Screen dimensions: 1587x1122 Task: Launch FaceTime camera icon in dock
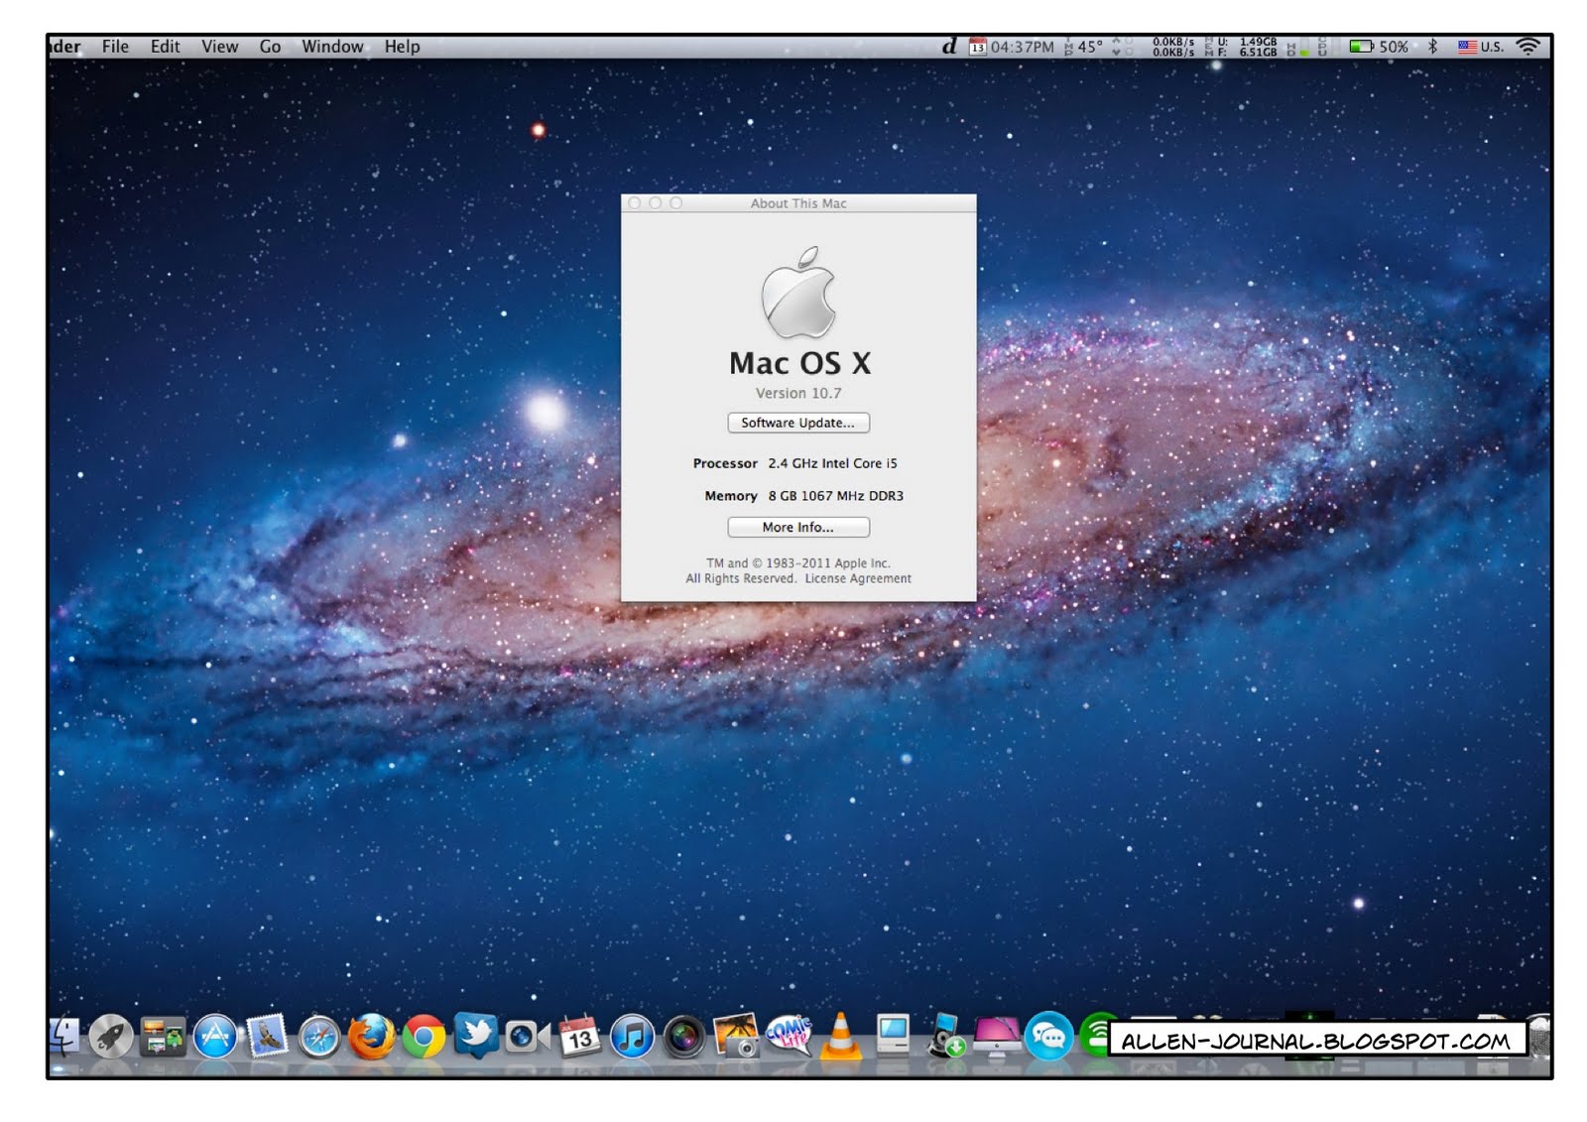[x=527, y=1038]
